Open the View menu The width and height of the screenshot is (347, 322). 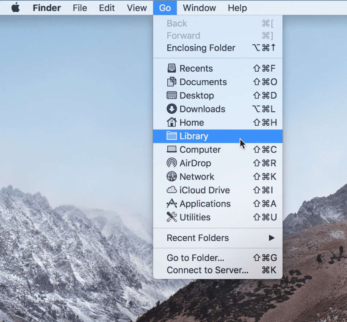pyautogui.click(x=136, y=8)
